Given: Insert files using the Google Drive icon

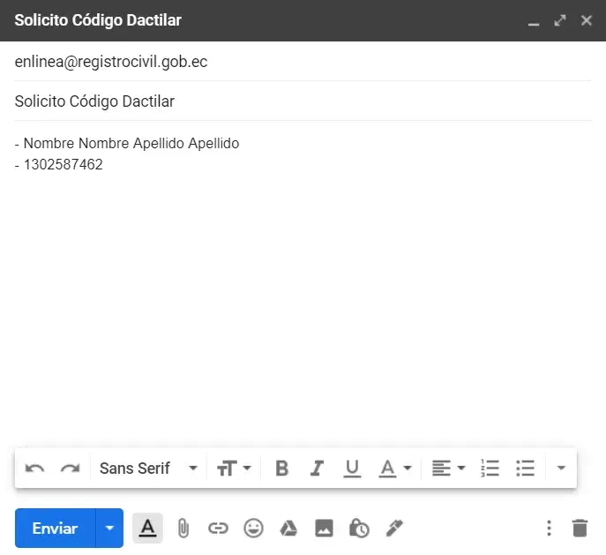Looking at the screenshot, I should [x=288, y=529].
